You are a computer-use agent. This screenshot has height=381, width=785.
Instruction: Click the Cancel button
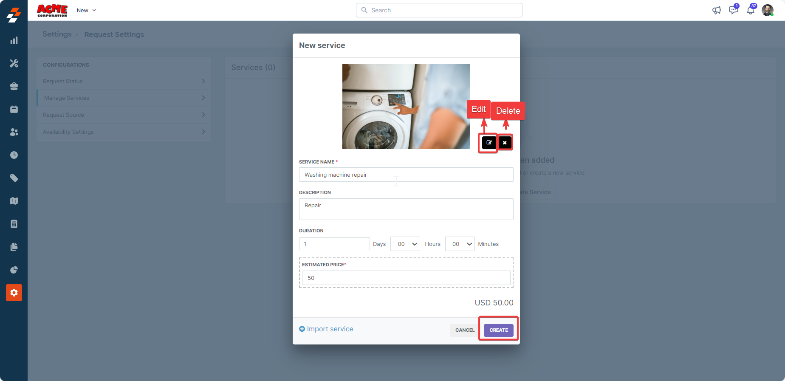(x=465, y=330)
